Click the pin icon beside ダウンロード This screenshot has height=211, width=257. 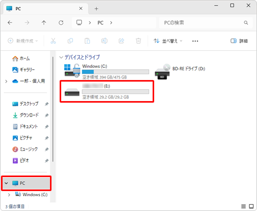point(47,116)
